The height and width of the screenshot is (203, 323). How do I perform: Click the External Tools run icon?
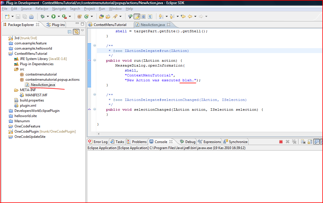click(x=64, y=16)
